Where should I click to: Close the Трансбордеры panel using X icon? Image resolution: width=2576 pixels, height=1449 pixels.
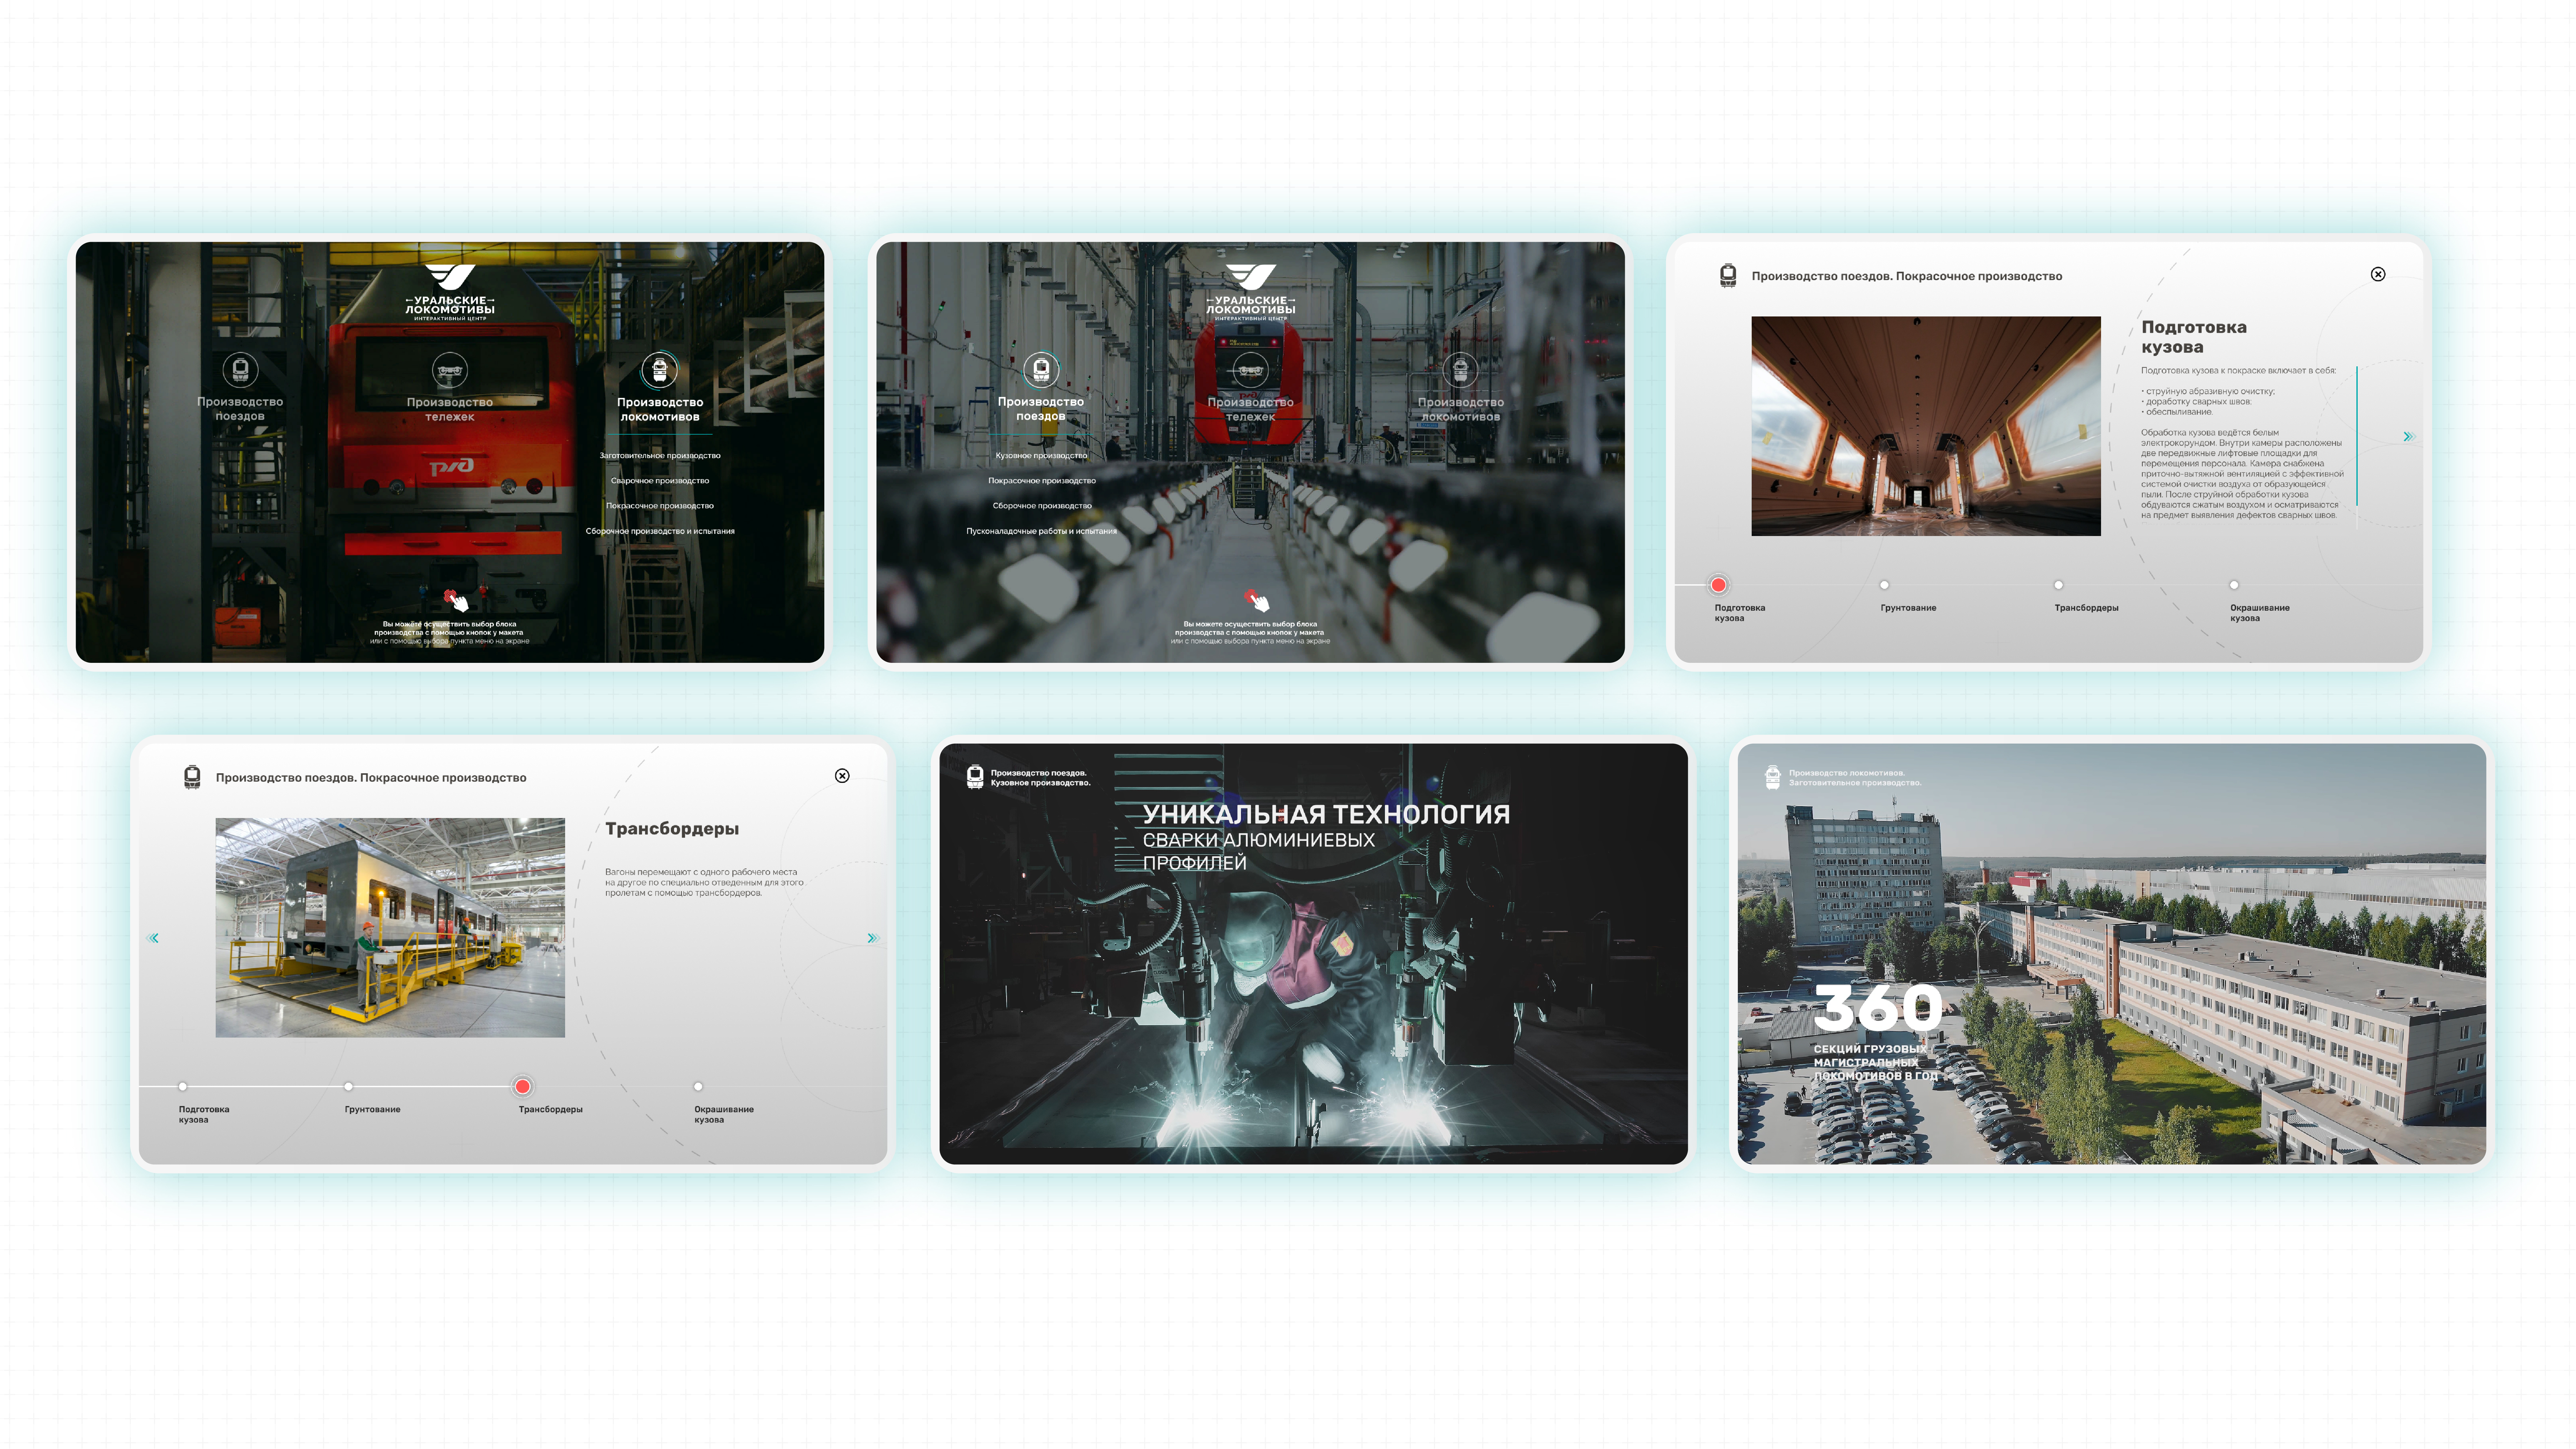[842, 776]
